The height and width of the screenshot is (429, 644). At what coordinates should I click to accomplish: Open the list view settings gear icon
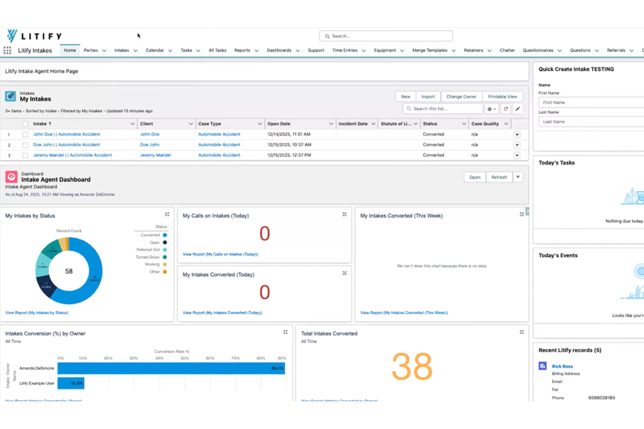point(490,109)
